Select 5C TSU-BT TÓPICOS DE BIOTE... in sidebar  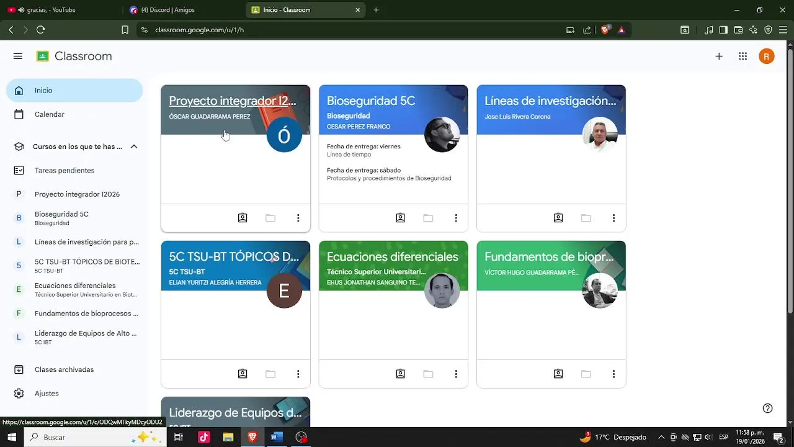(x=74, y=266)
